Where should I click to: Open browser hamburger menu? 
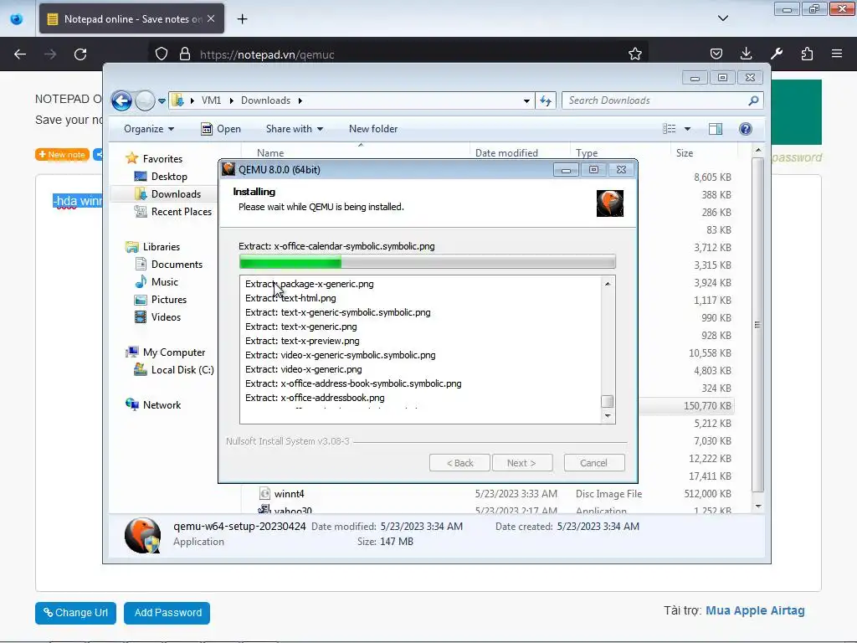(837, 54)
